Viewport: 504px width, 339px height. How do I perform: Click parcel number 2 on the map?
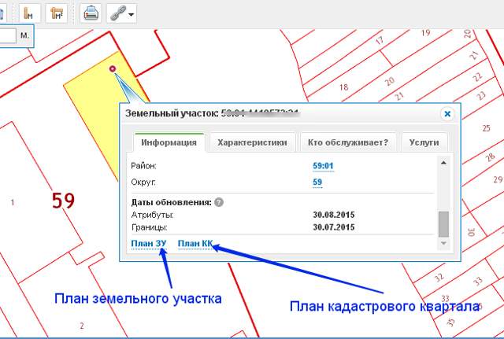point(82,326)
